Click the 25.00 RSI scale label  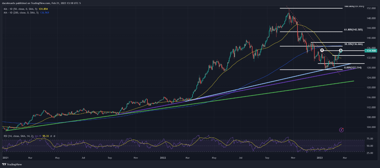click(369, 153)
